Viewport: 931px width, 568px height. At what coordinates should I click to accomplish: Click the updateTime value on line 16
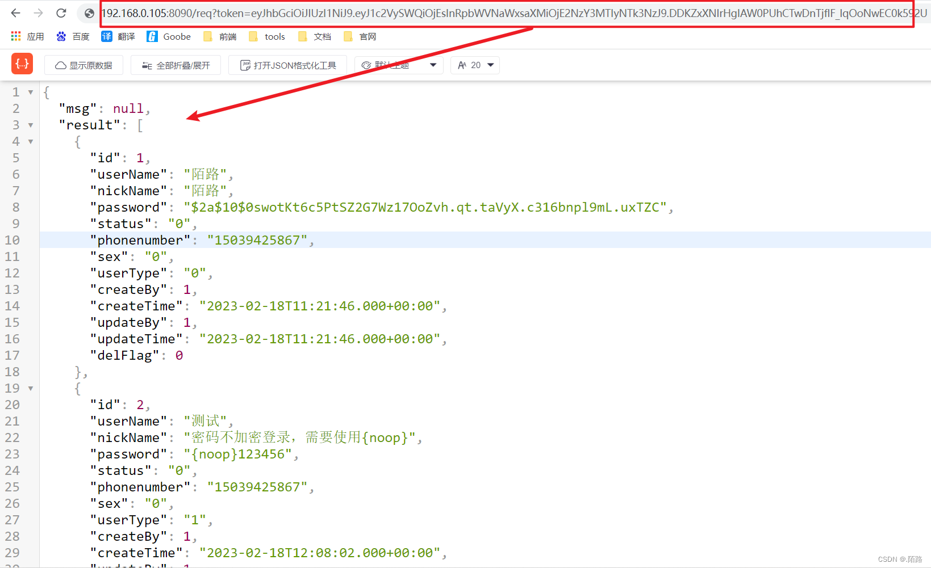(320, 339)
